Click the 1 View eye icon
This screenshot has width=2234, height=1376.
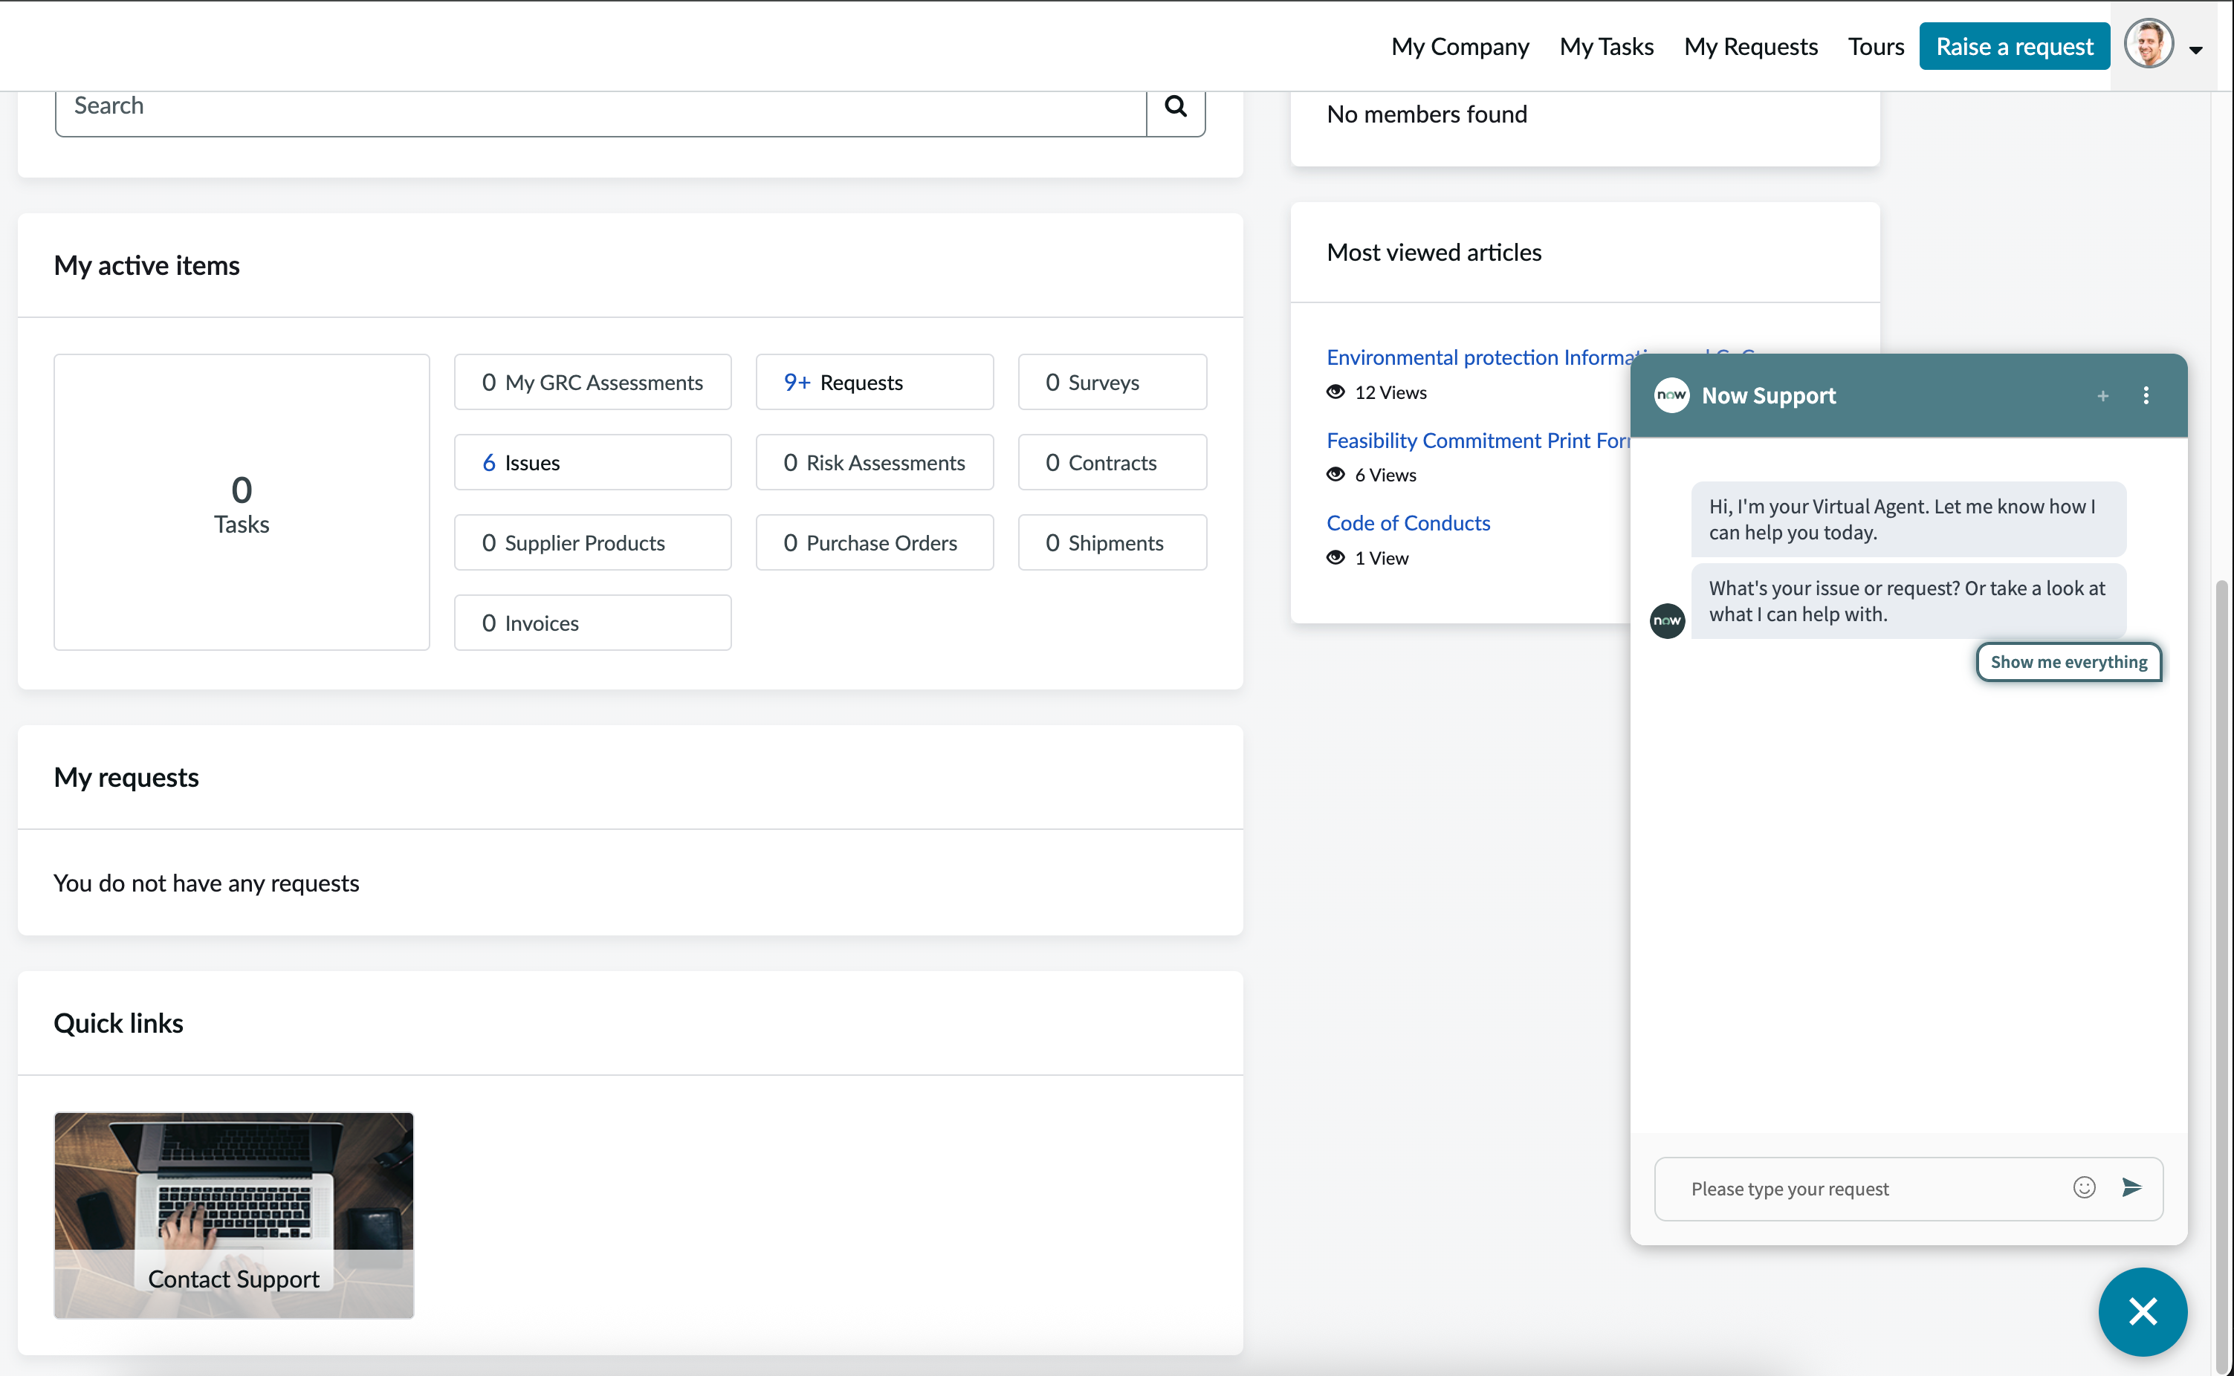[x=1335, y=558]
